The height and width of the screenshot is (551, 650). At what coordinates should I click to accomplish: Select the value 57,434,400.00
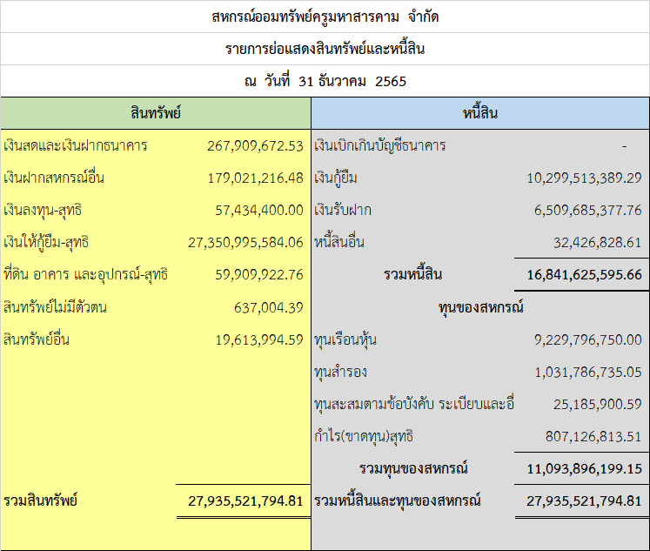pyautogui.click(x=259, y=210)
